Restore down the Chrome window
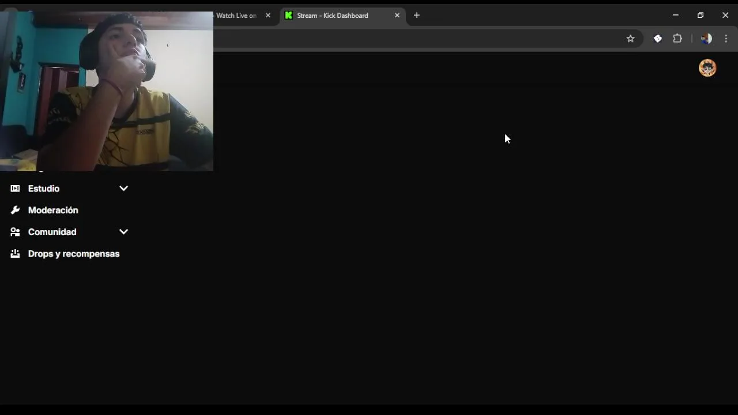Image resolution: width=738 pixels, height=415 pixels. pos(701,16)
